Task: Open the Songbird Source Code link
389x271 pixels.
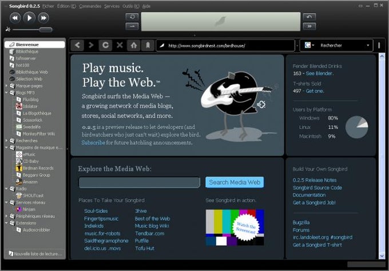Action: [317, 188]
